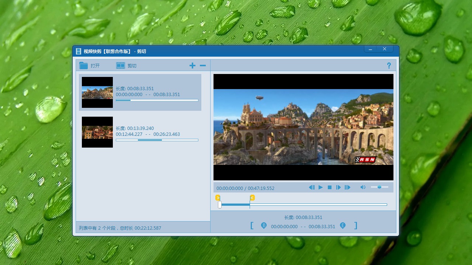Stop video playback
The height and width of the screenshot is (265, 472).
pos(330,187)
